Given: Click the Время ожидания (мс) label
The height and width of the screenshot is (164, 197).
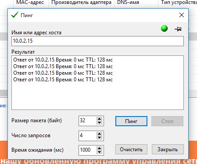Looking at the screenshot, I should point(38,150).
